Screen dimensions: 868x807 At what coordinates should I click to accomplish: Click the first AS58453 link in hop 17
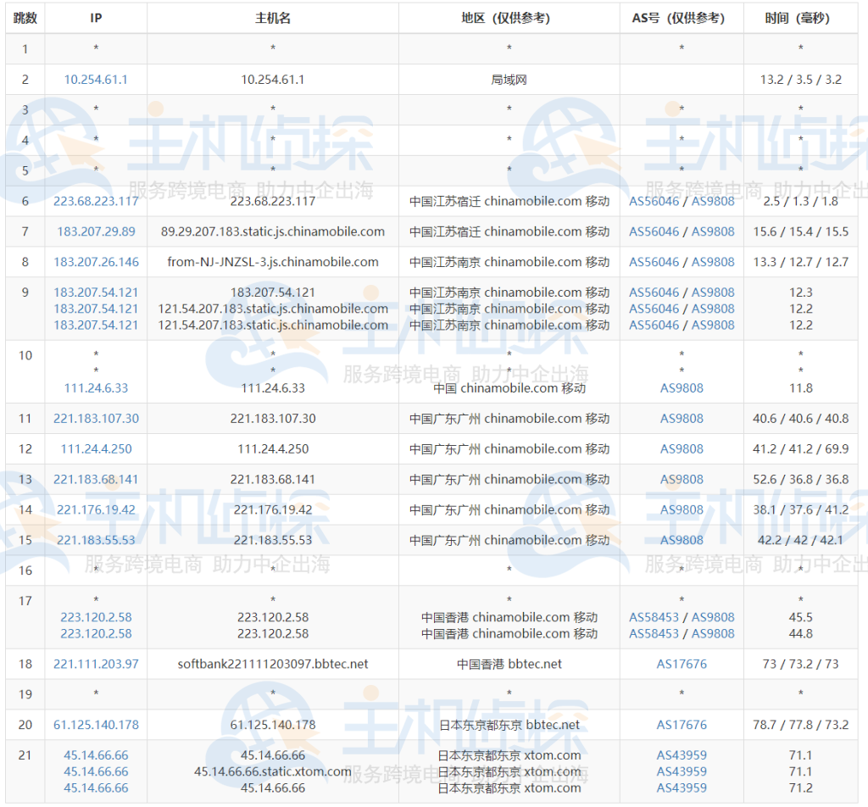(654, 617)
